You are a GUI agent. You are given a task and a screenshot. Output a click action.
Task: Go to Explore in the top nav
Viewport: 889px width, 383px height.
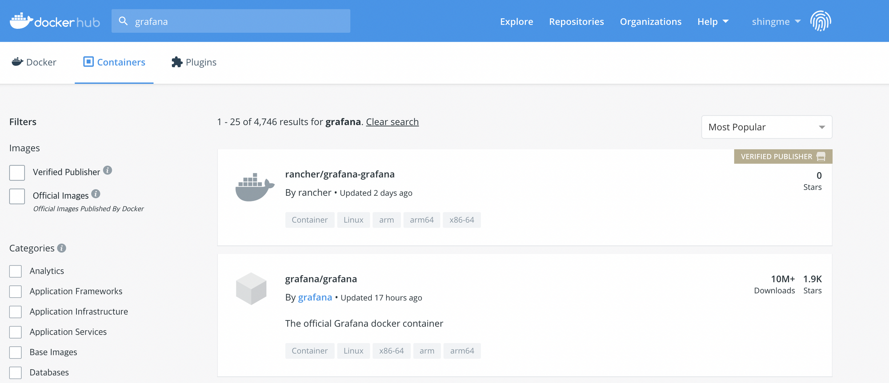click(517, 21)
